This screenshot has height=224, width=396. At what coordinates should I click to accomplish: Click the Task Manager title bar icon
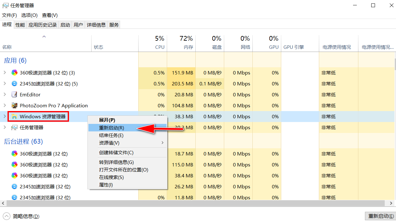[5, 5]
